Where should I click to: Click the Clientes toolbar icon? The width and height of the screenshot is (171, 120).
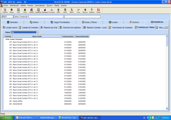tap(12, 10)
